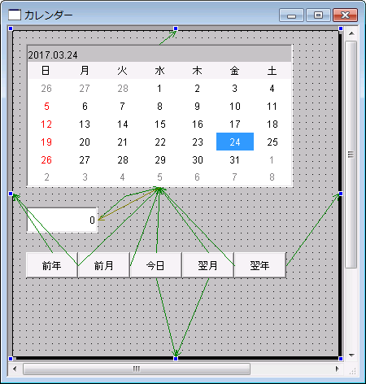Click the bottom-center blue selection handle
Image resolution: width=366 pixels, height=384 pixels.
(176, 359)
